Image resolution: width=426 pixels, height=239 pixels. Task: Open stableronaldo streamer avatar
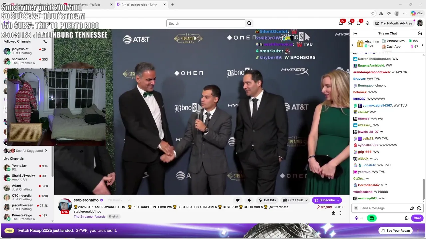(65, 206)
